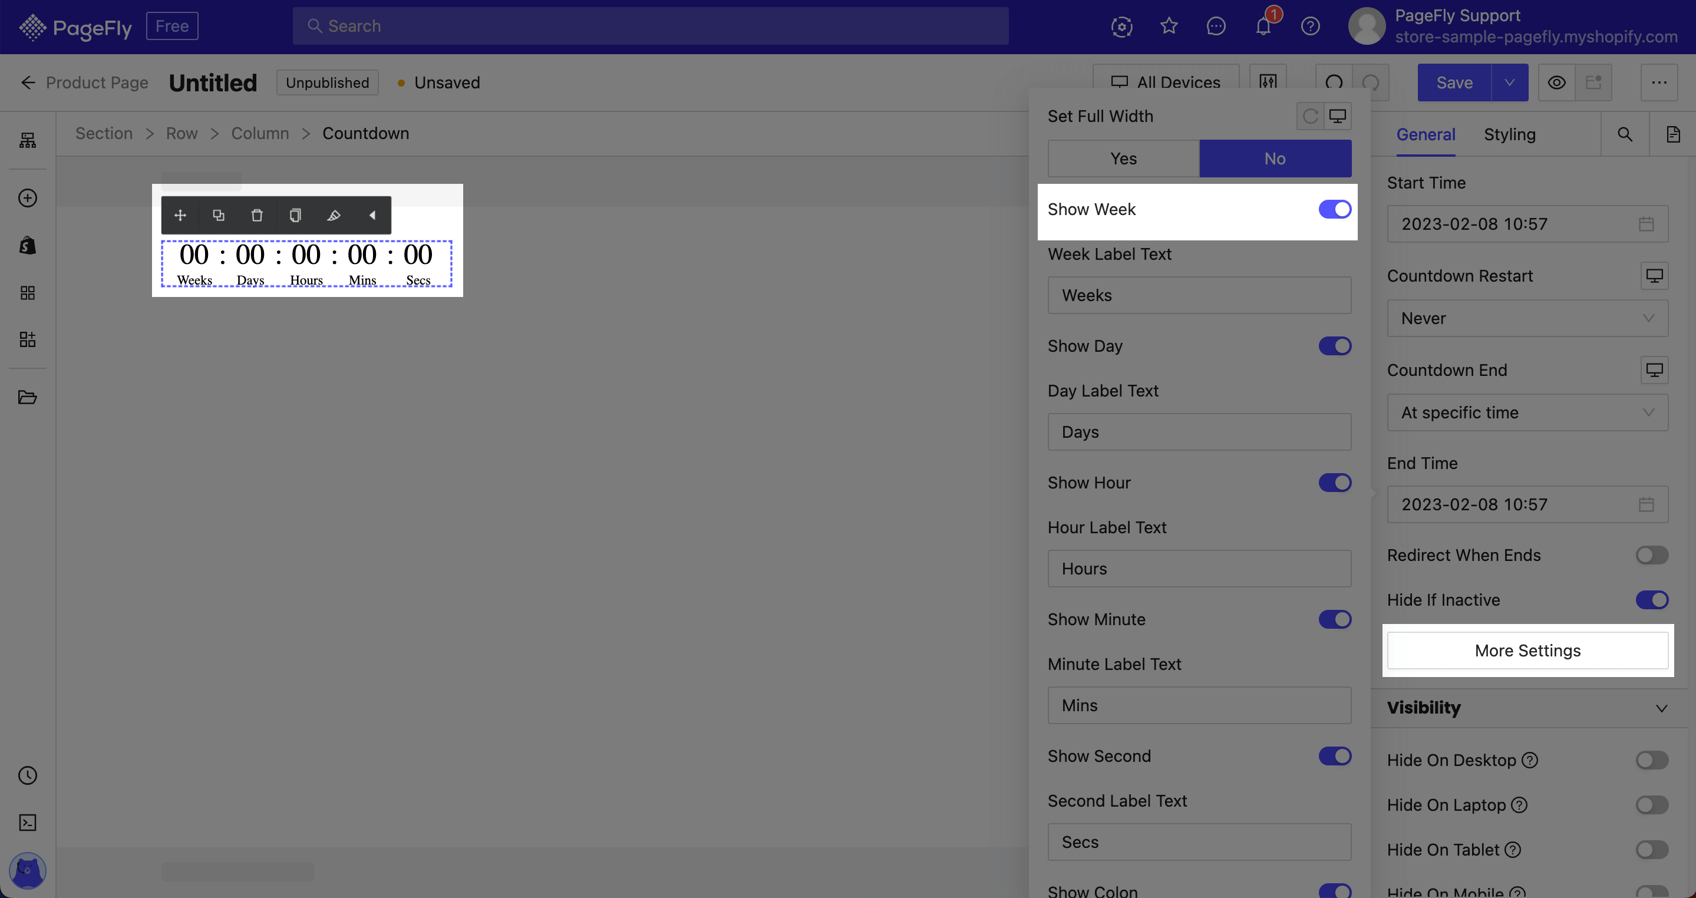Open the custom code terminal icon

(x=27, y=823)
